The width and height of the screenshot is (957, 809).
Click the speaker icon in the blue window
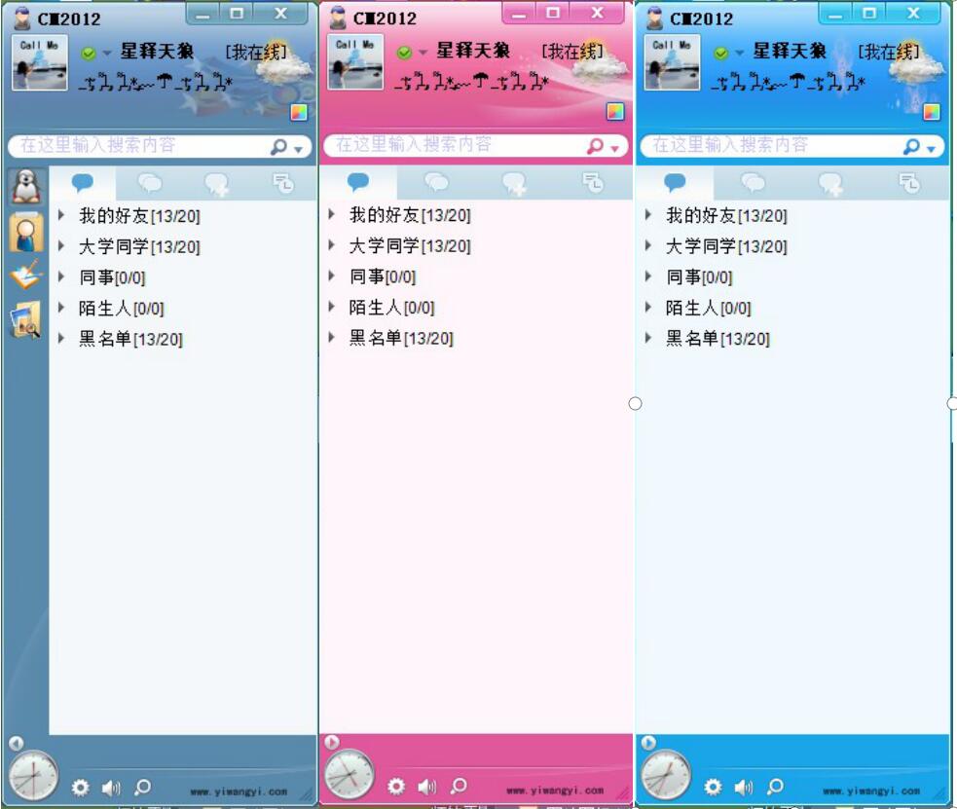(x=744, y=787)
